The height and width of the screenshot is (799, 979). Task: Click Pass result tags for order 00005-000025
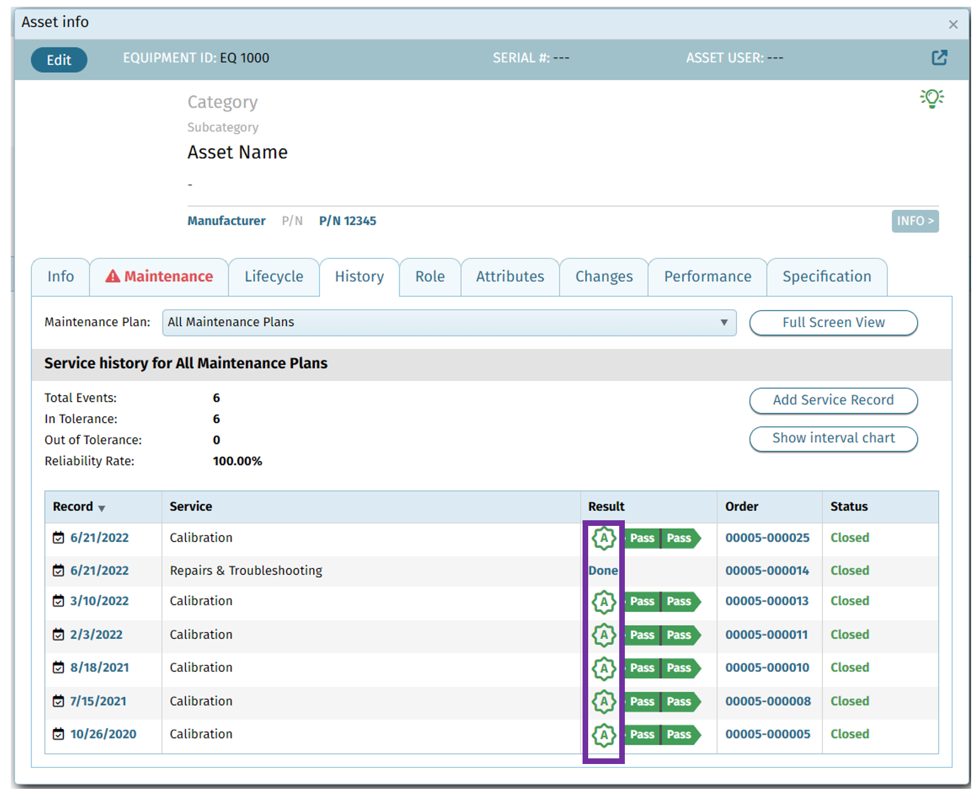pos(663,538)
